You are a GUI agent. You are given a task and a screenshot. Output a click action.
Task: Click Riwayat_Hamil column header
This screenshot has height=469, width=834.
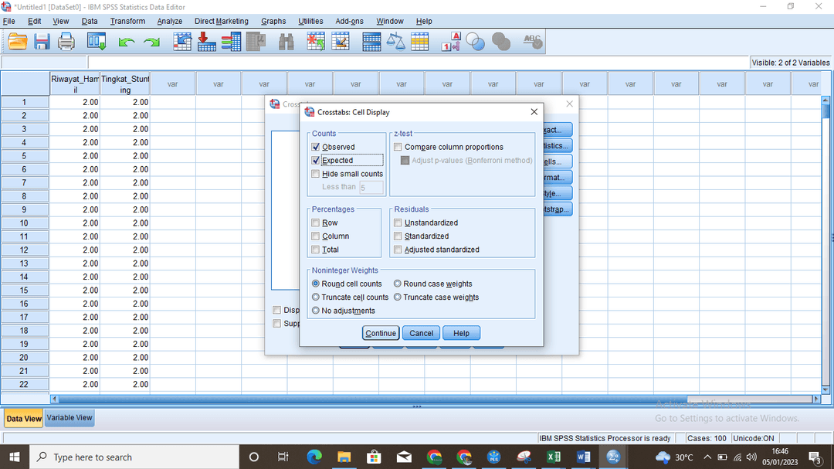coord(75,84)
